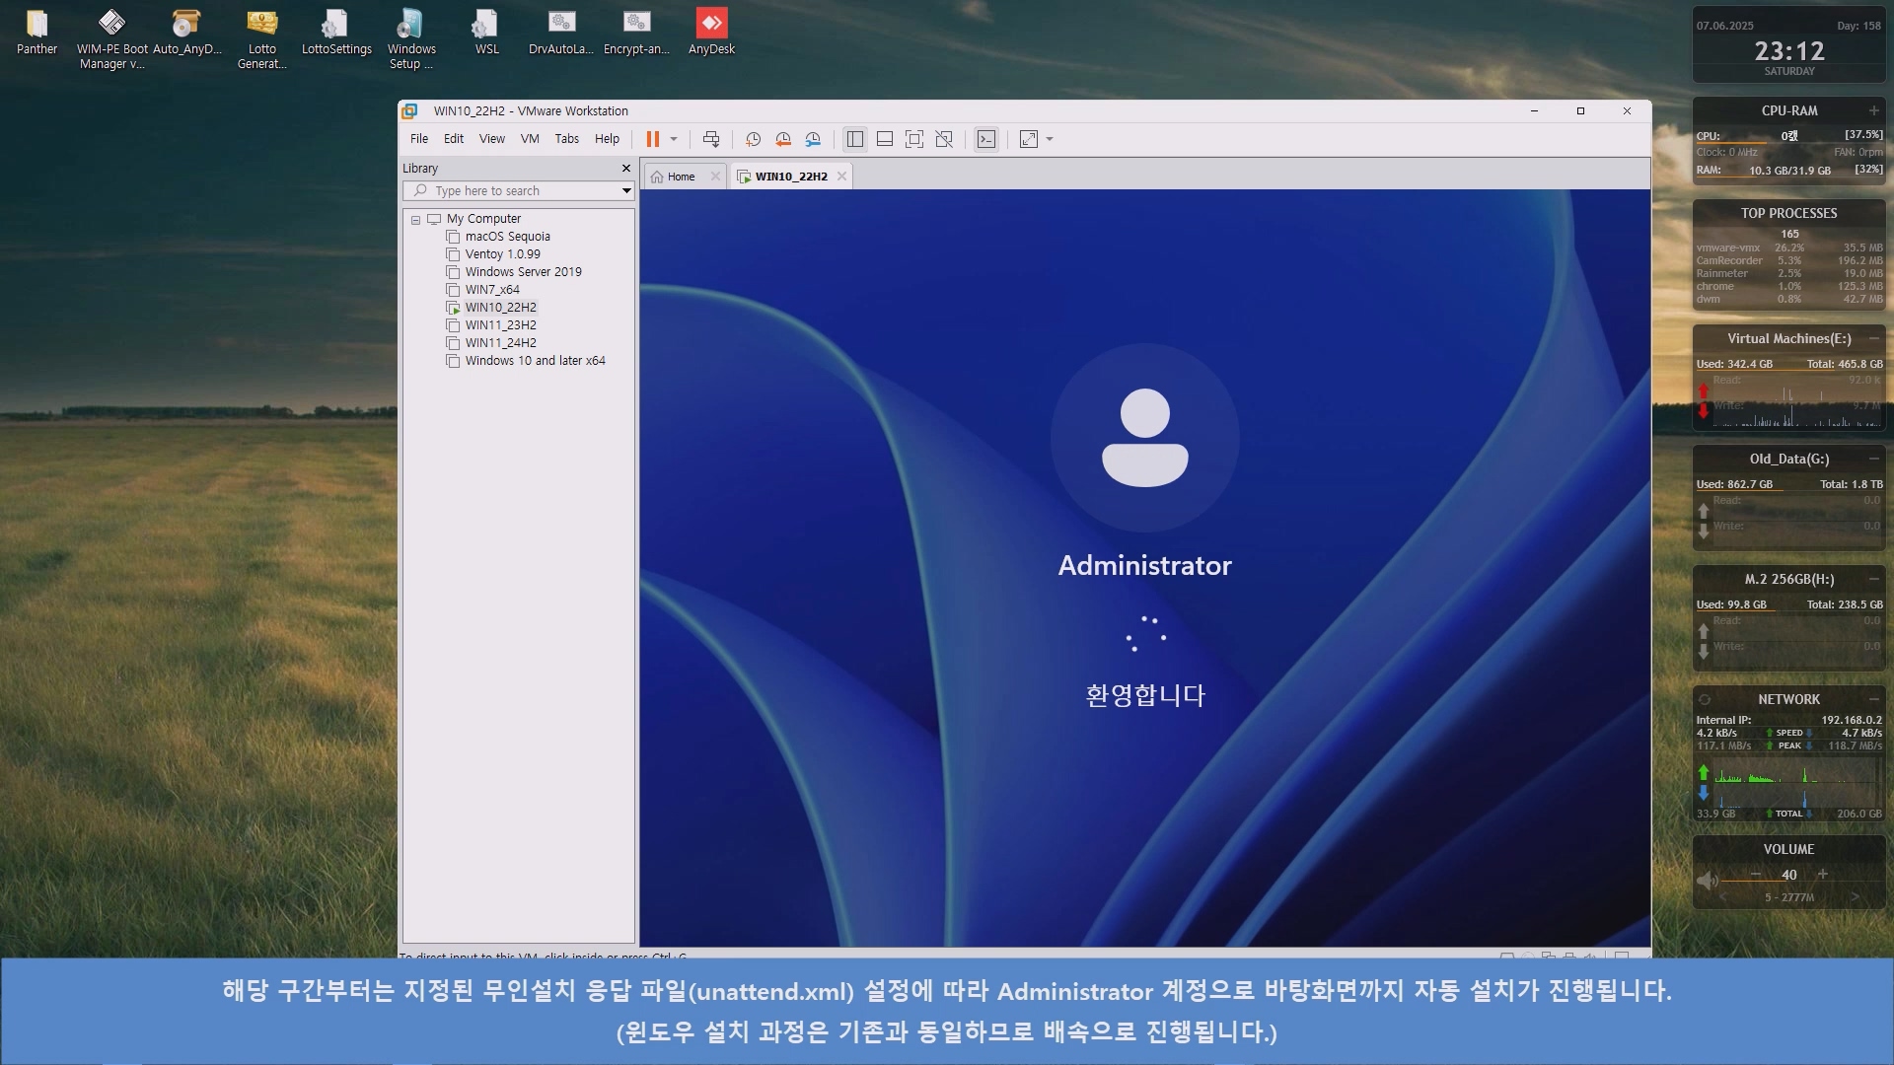The width and height of the screenshot is (1894, 1065).
Task: Open the LottoSettings desktop file
Action: [x=336, y=33]
